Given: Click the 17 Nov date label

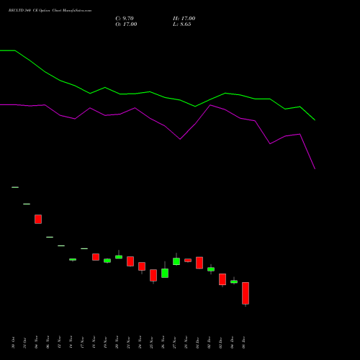Looking at the screenshot, I should (82, 343).
